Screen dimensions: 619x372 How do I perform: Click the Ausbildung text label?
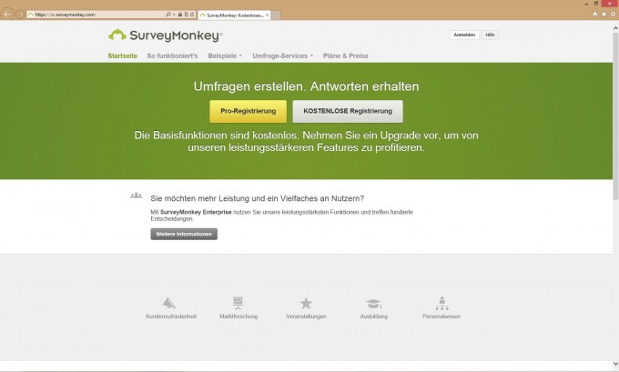[374, 317]
